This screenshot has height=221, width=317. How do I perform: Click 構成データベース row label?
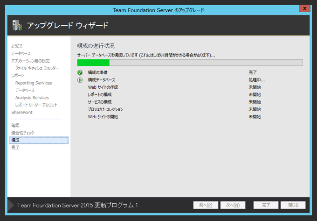(102, 80)
